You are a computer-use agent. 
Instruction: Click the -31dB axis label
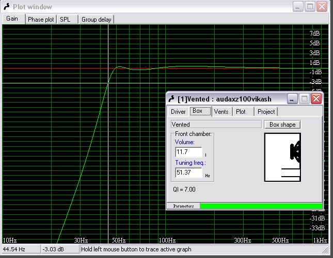(317, 218)
